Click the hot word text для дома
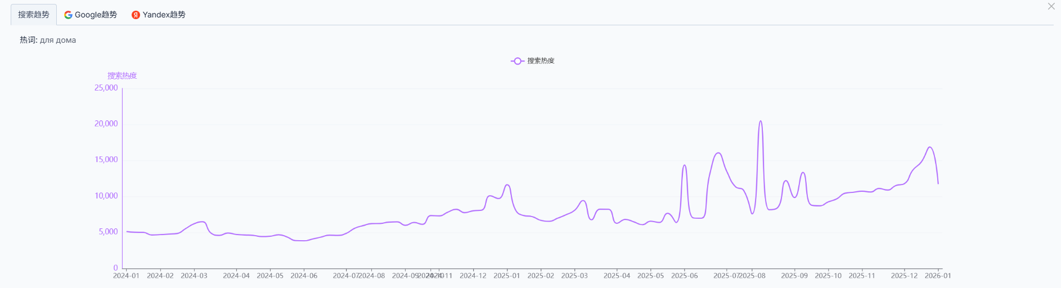 click(58, 40)
